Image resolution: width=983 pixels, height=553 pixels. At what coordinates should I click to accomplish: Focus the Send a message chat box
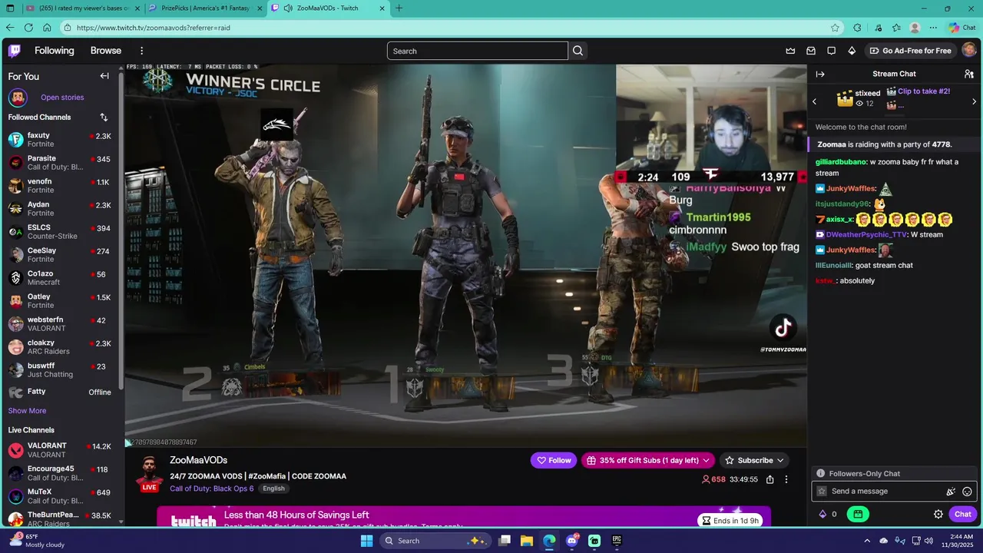(x=895, y=492)
